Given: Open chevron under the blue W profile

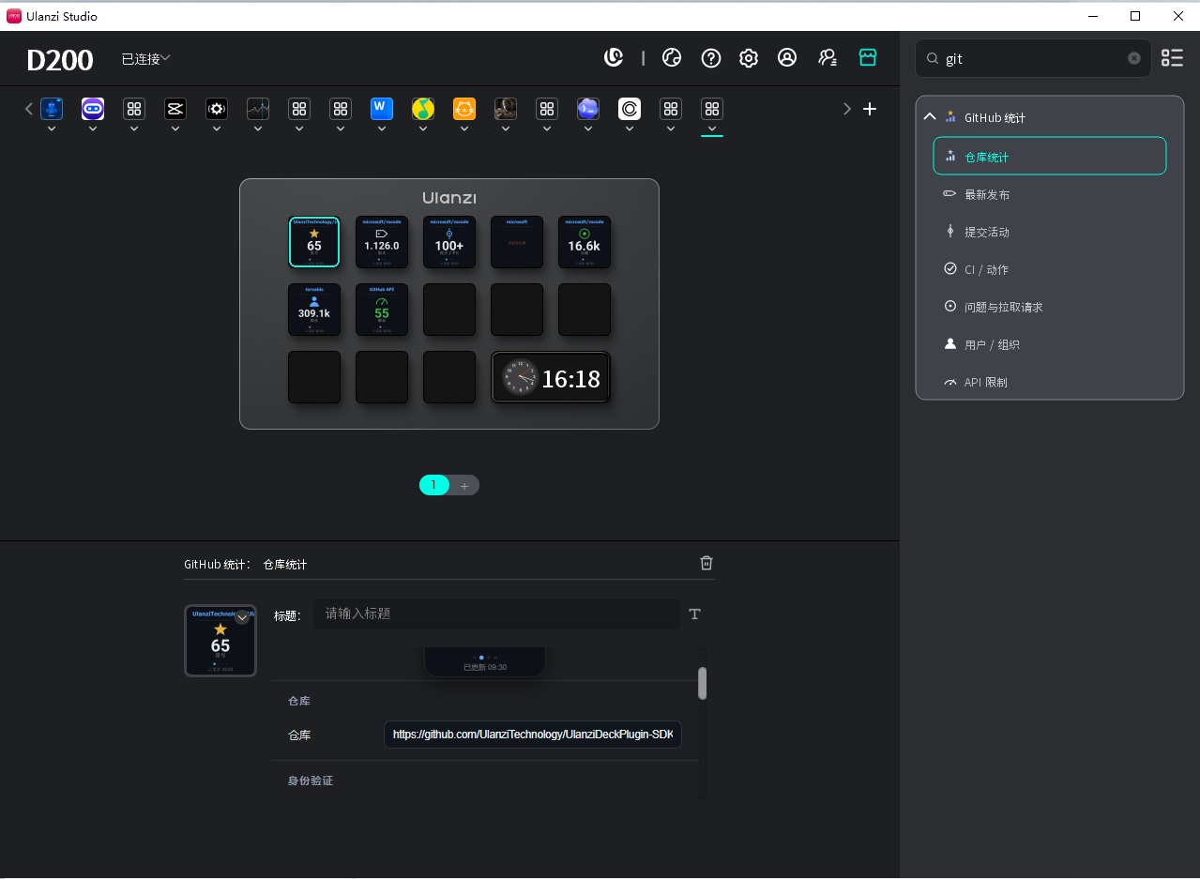Looking at the screenshot, I should click(x=382, y=129).
